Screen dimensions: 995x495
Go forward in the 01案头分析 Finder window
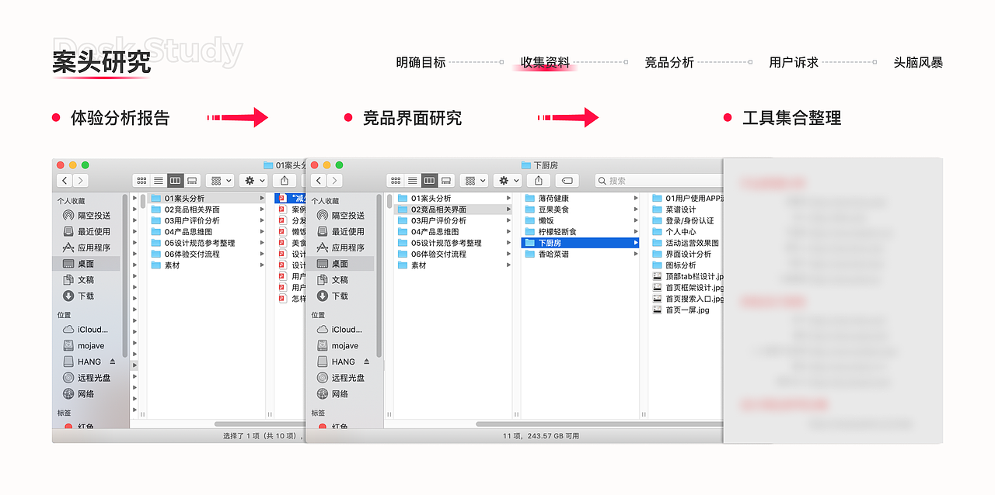click(80, 180)
